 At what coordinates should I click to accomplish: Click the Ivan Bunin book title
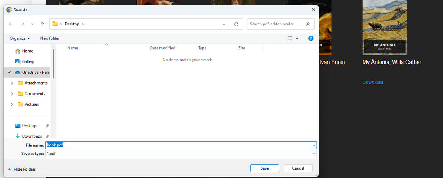coord(332,62)
